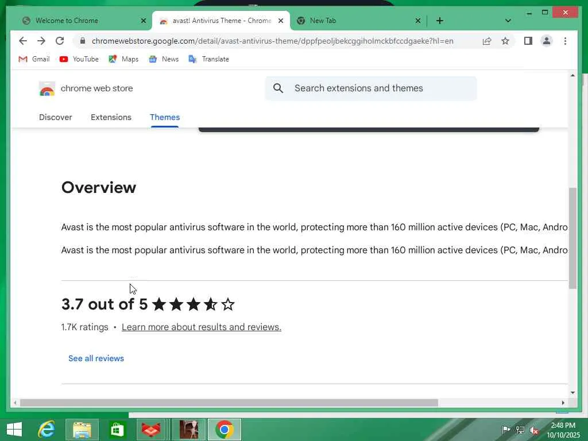Image resolution: width=588 pixels, height=441 pixels.
Task: Reload the current page
Action: [60, 41]
